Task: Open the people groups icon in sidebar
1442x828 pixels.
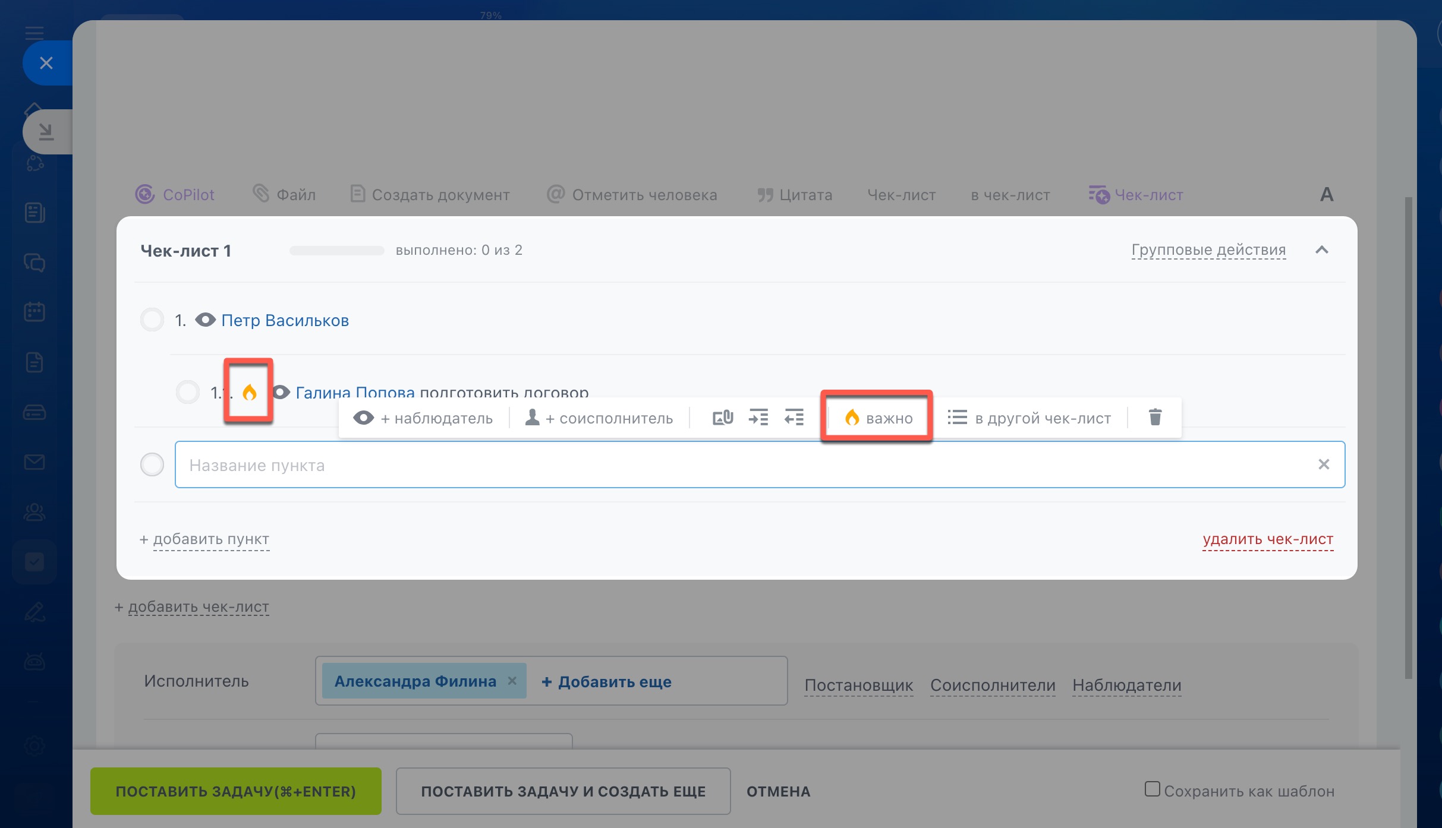Action: pyautogui.click(x=34, y=512)
